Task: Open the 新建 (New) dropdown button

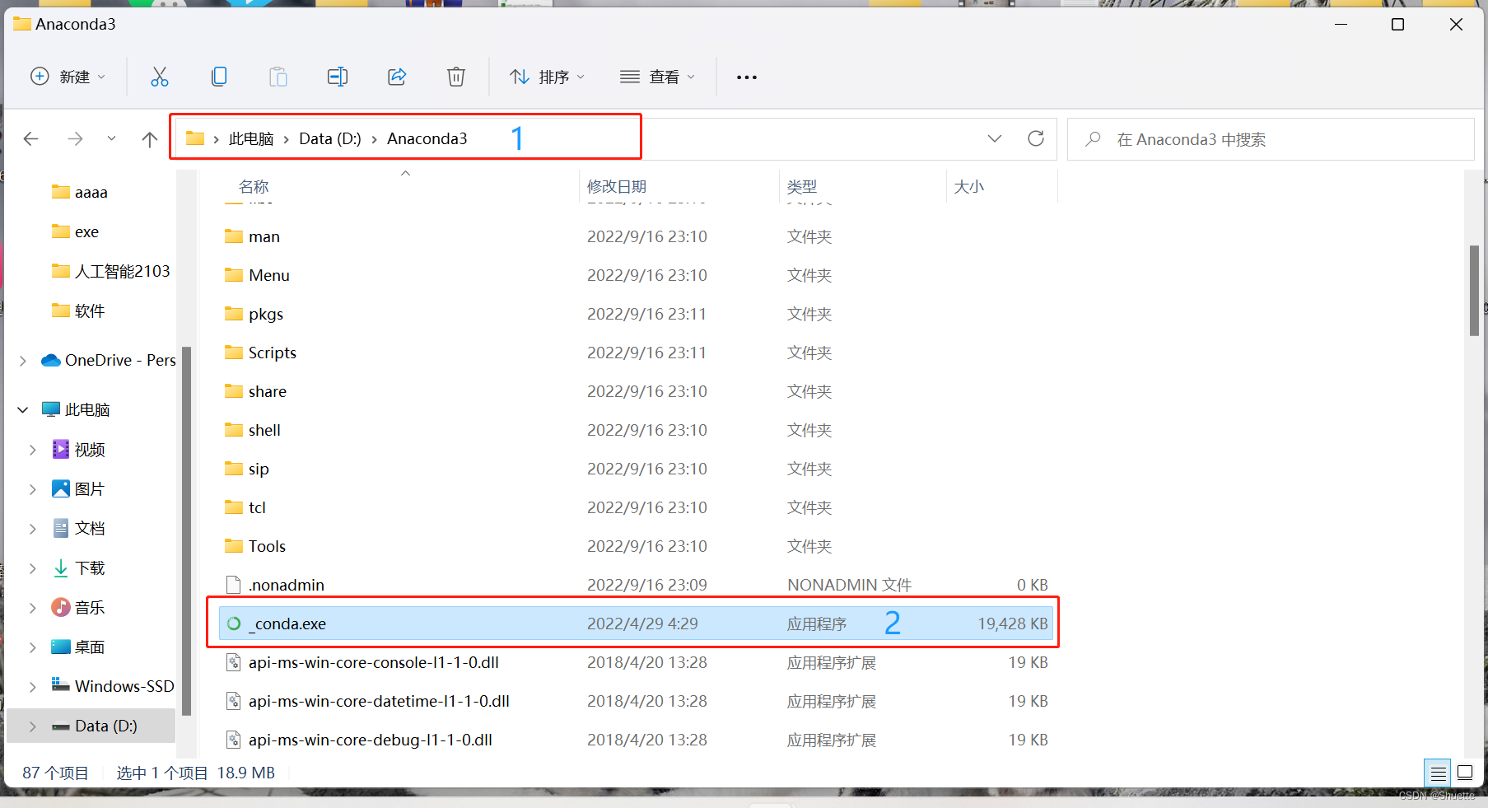Action: point(68,77)
